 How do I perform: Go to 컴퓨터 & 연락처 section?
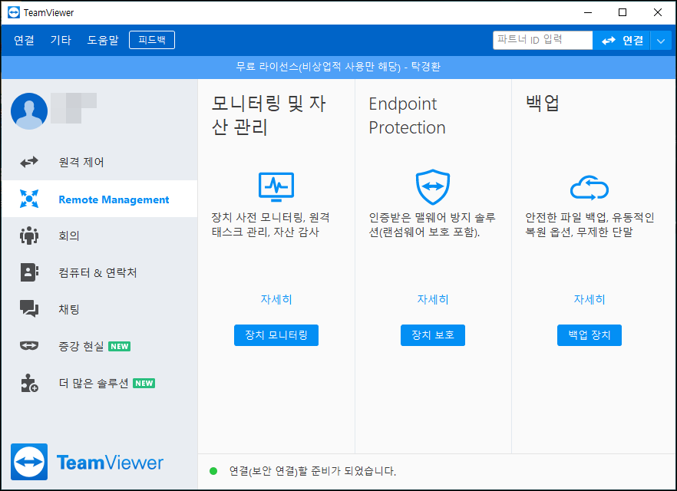tap(100, 272)
